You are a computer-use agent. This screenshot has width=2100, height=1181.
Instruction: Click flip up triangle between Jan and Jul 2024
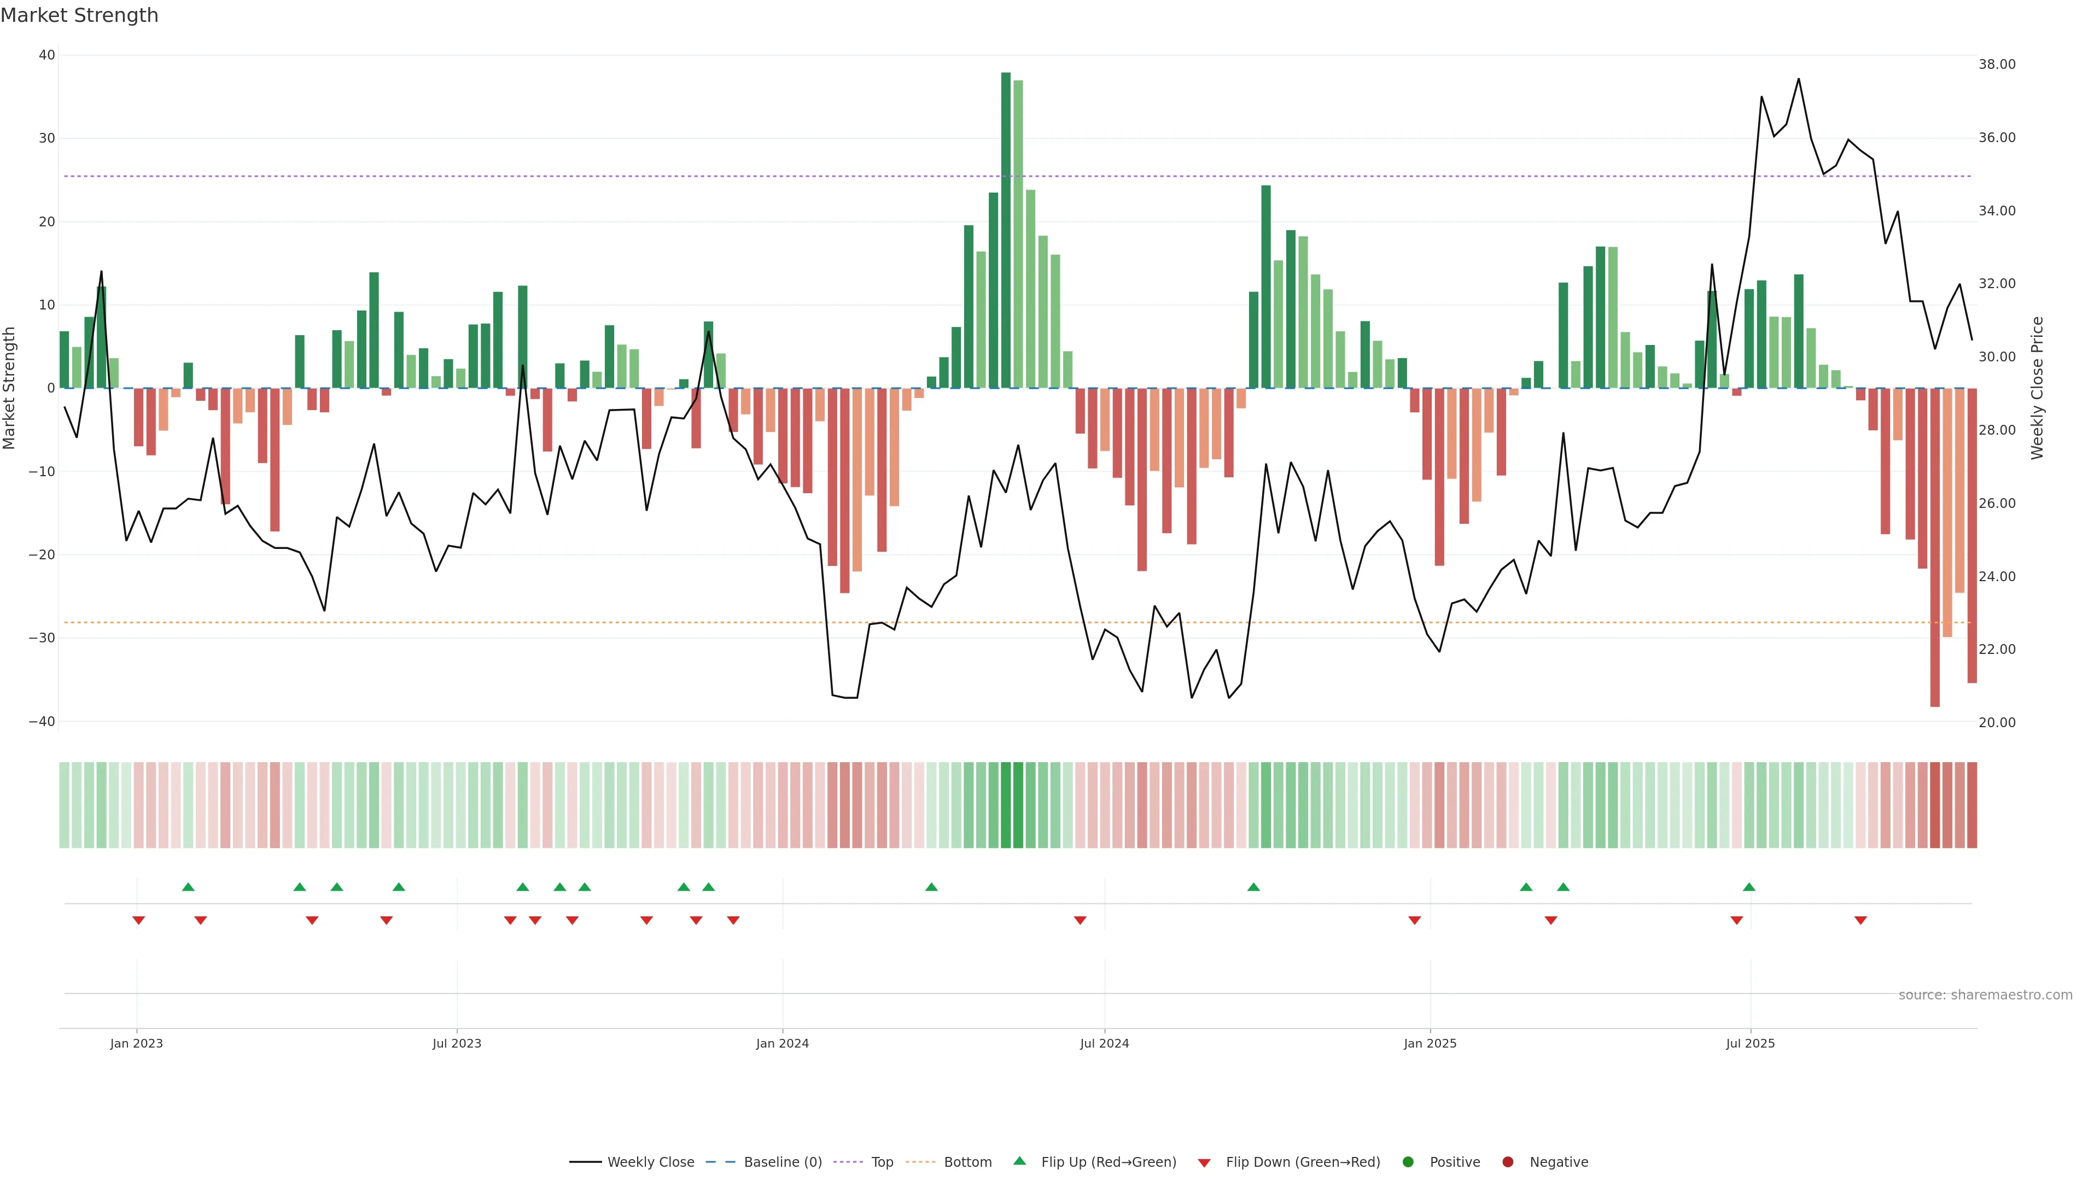coord(931,887)
